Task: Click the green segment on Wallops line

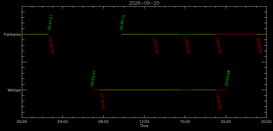Action: tap(186, 90)
